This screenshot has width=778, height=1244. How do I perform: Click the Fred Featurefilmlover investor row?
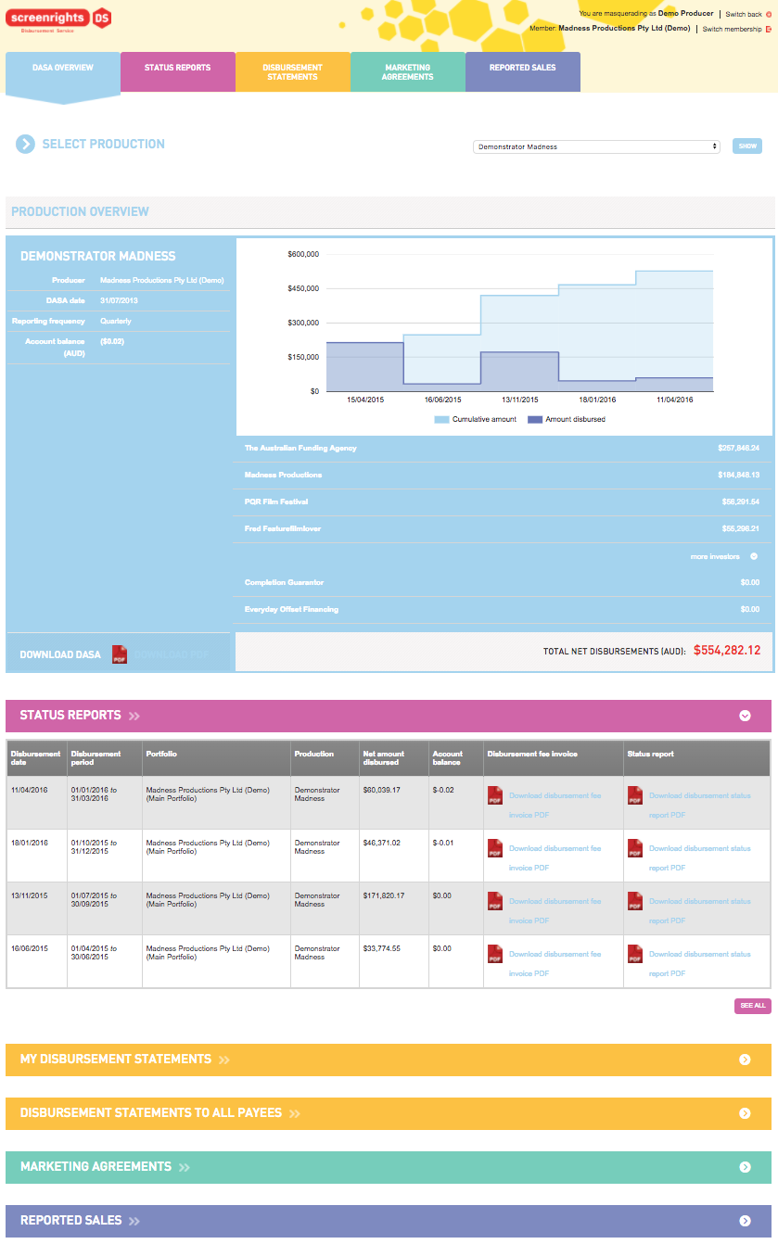tap(504, 528)
